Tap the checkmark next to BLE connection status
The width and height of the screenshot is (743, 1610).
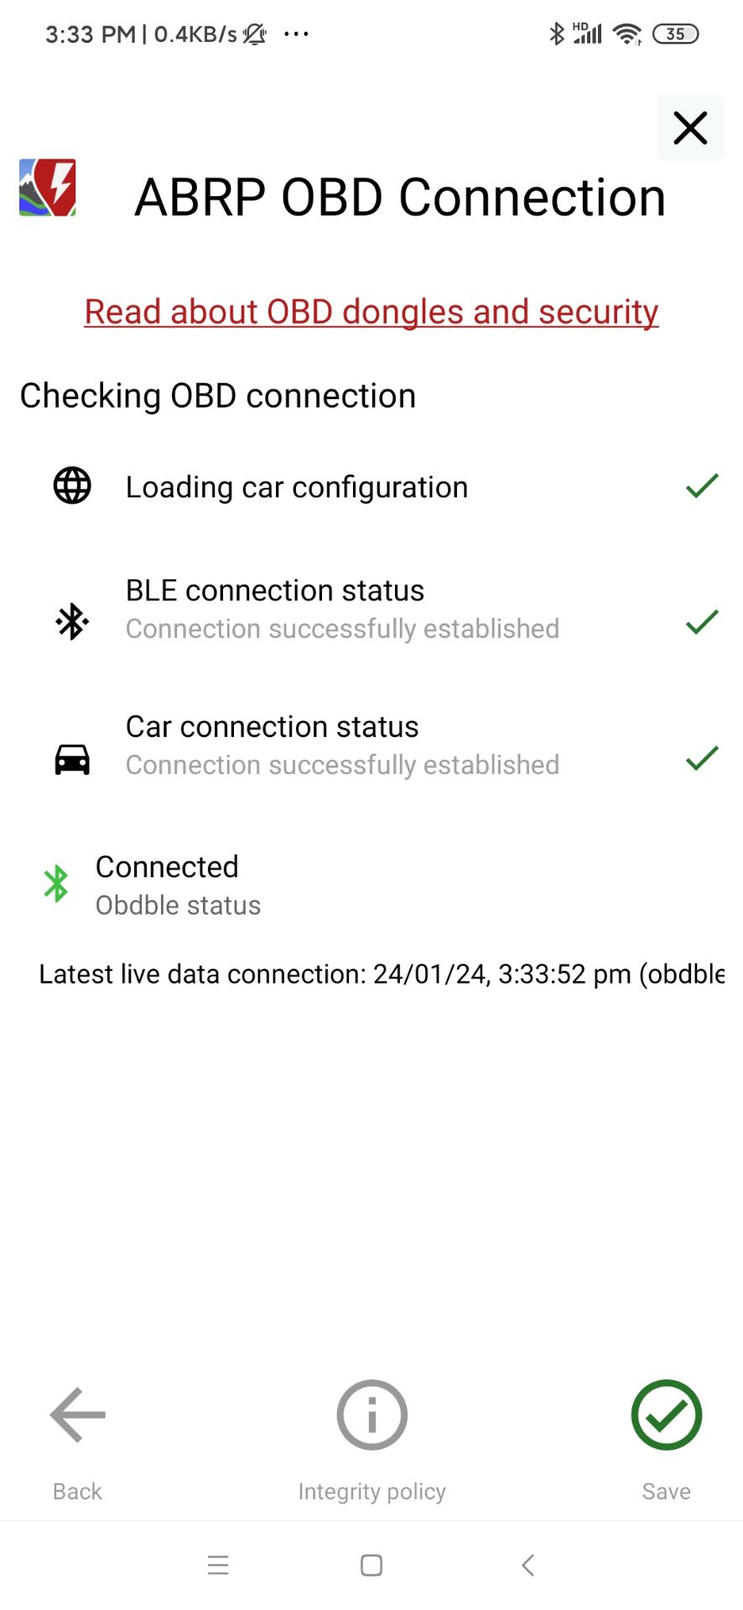(702, 621)
